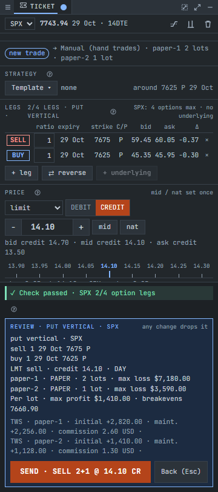Edit ratio field of the 7625 leg

pyautogui.click(x=44, y=155)
